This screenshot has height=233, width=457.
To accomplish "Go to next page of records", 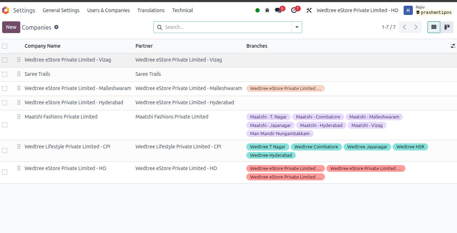I will click(416, 27).
